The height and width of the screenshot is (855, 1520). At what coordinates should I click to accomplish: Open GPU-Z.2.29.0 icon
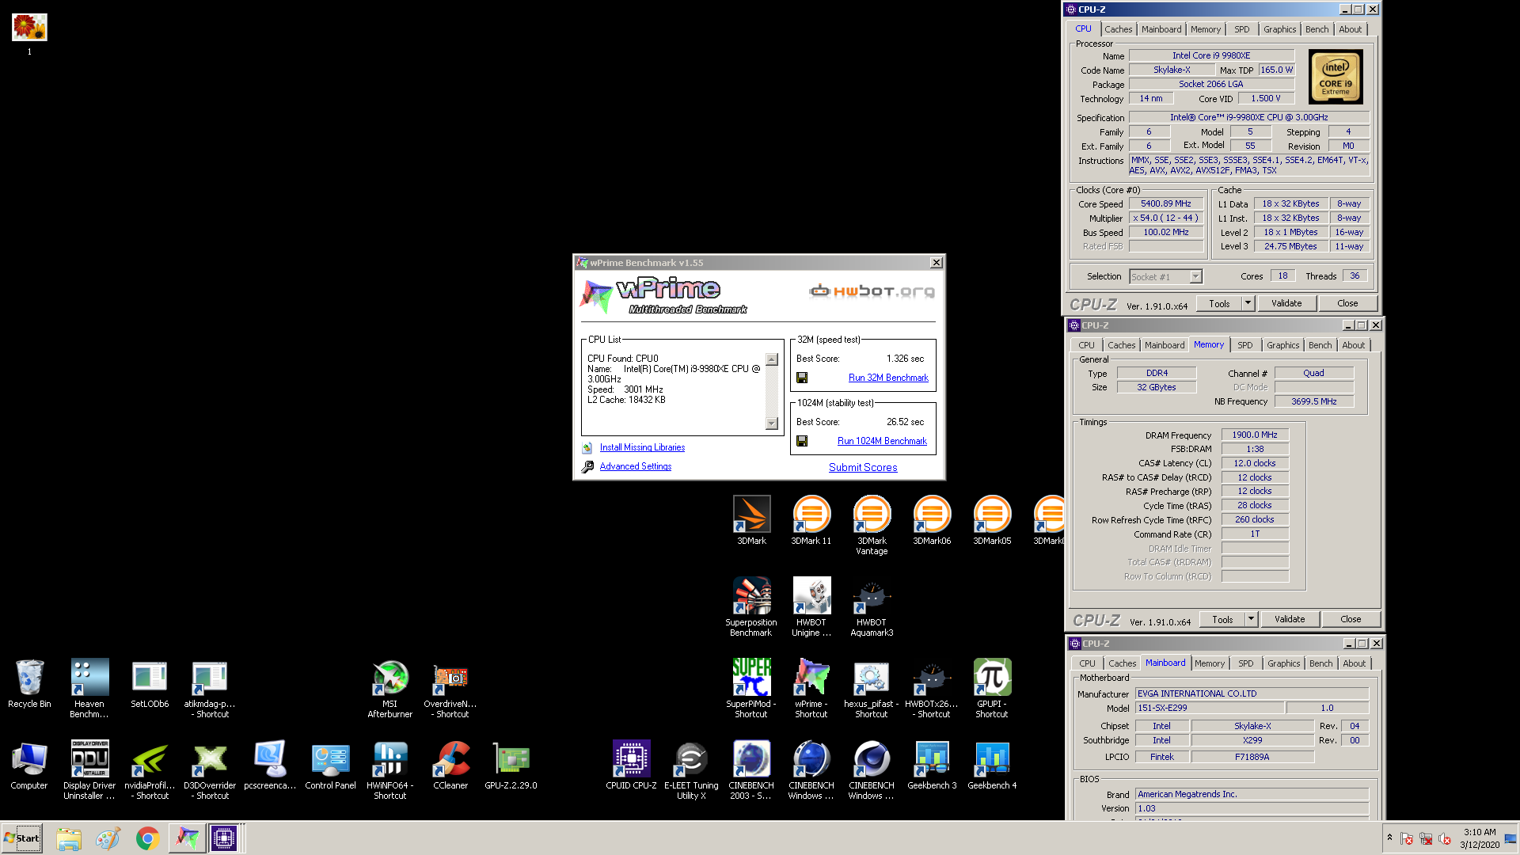(x=511, y=765)
